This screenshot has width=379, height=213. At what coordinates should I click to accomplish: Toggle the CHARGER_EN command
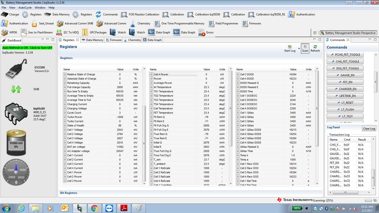coord(345,89)
